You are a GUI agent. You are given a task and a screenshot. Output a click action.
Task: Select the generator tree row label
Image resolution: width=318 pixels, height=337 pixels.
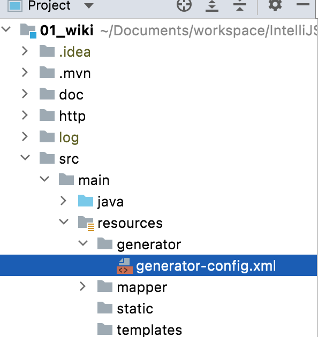[149, 245]
